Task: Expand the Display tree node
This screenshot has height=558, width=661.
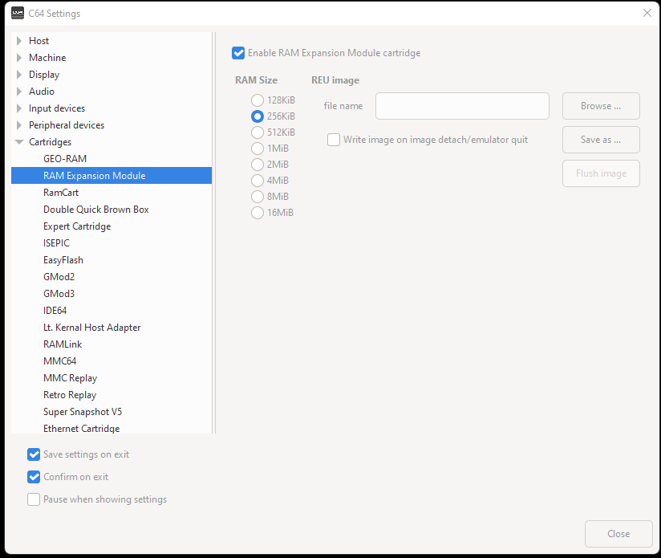Action: [19, 75]
